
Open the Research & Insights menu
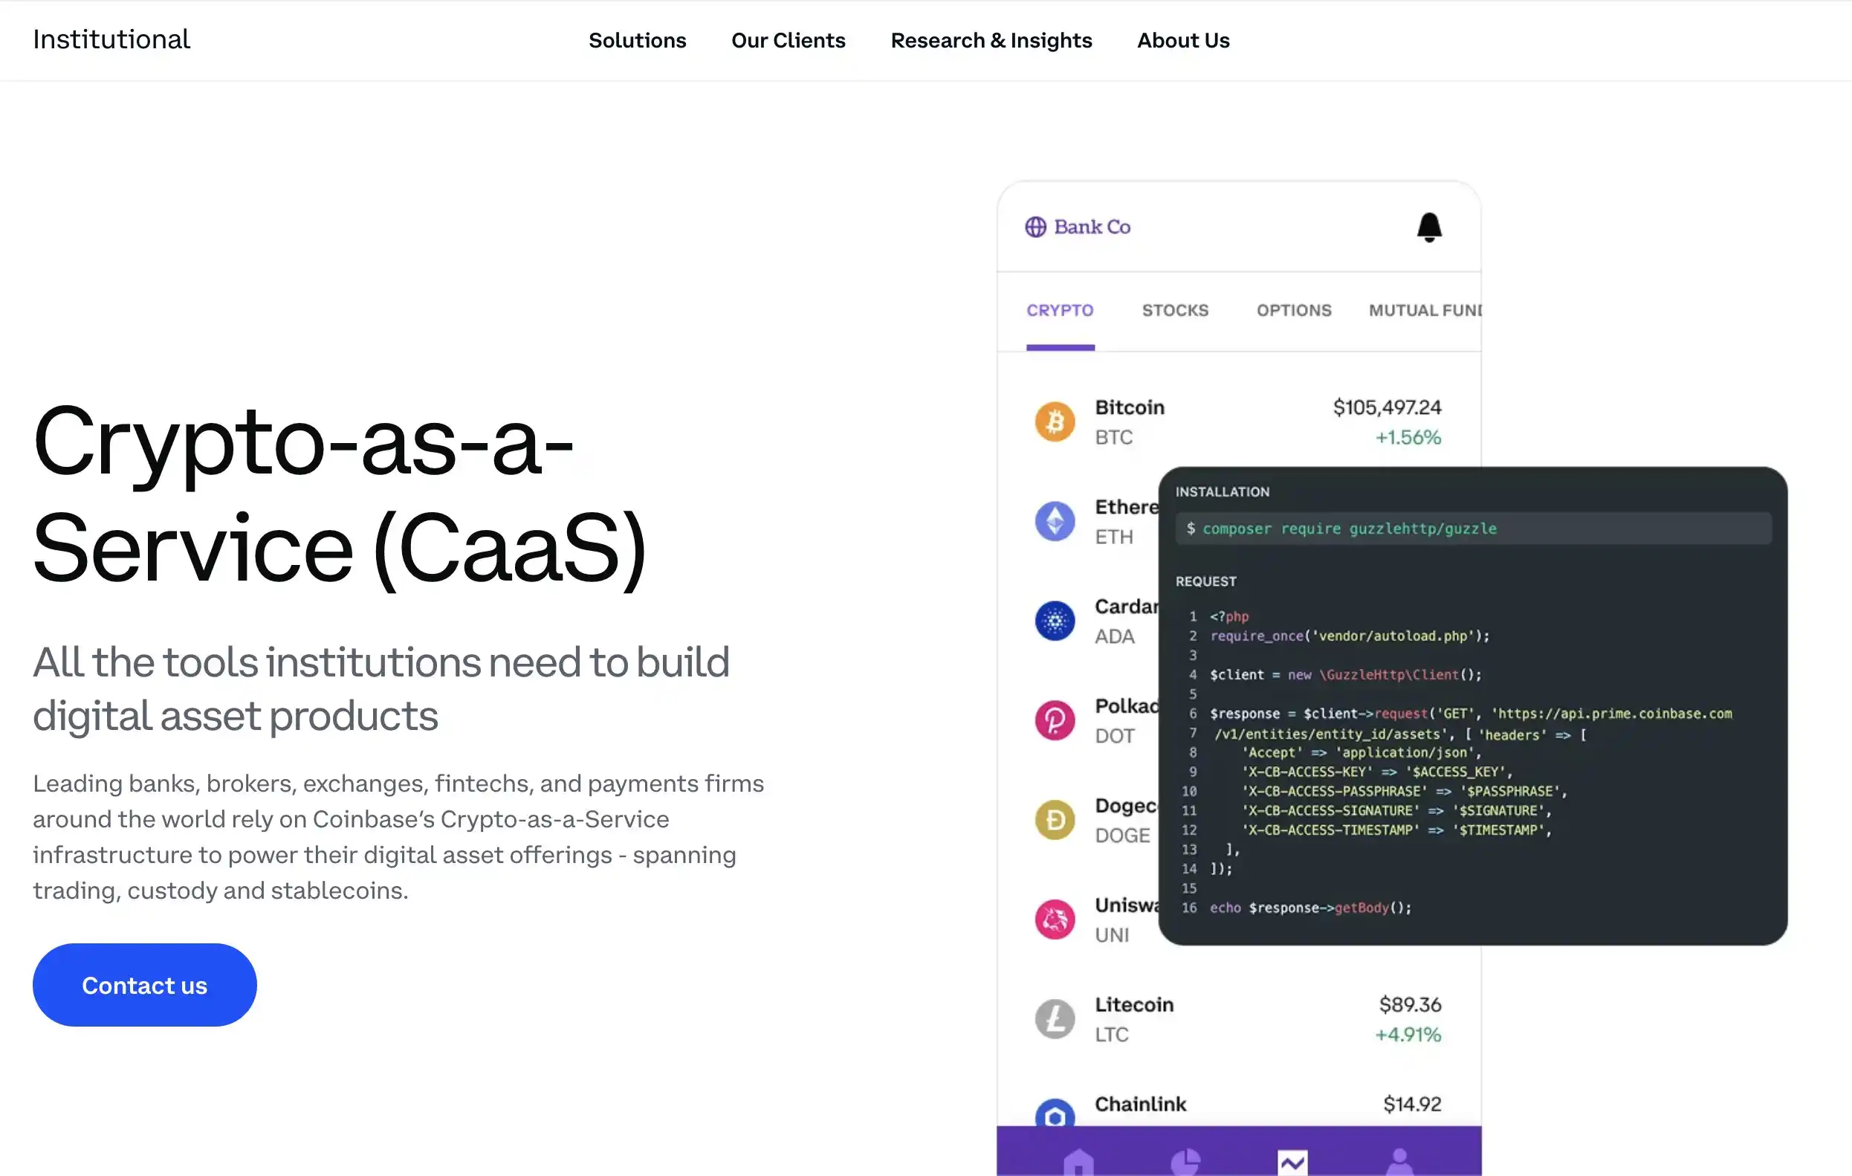tap(991, 40)
